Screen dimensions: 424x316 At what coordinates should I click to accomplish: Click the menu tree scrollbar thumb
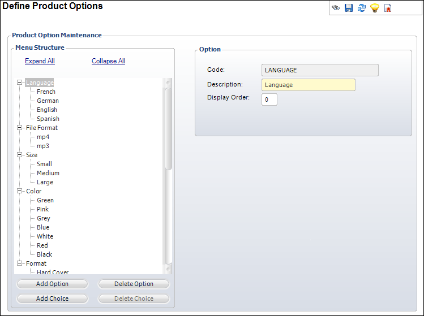coord(168,129)
